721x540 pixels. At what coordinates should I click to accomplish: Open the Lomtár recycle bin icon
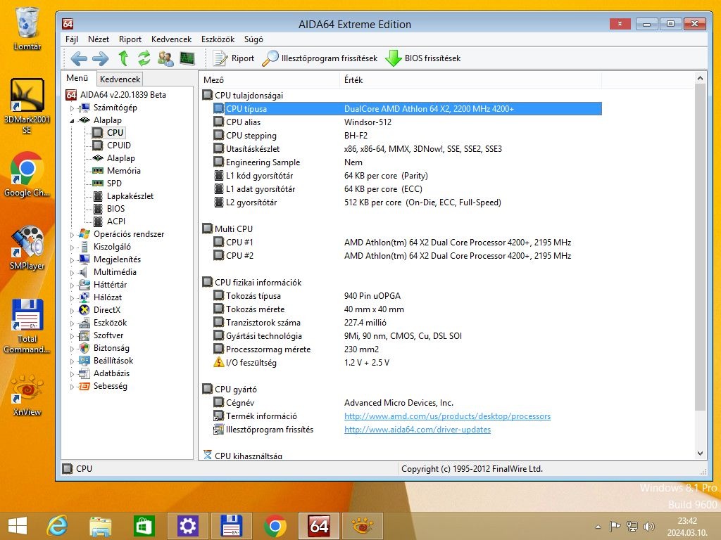tap(27, 28)
